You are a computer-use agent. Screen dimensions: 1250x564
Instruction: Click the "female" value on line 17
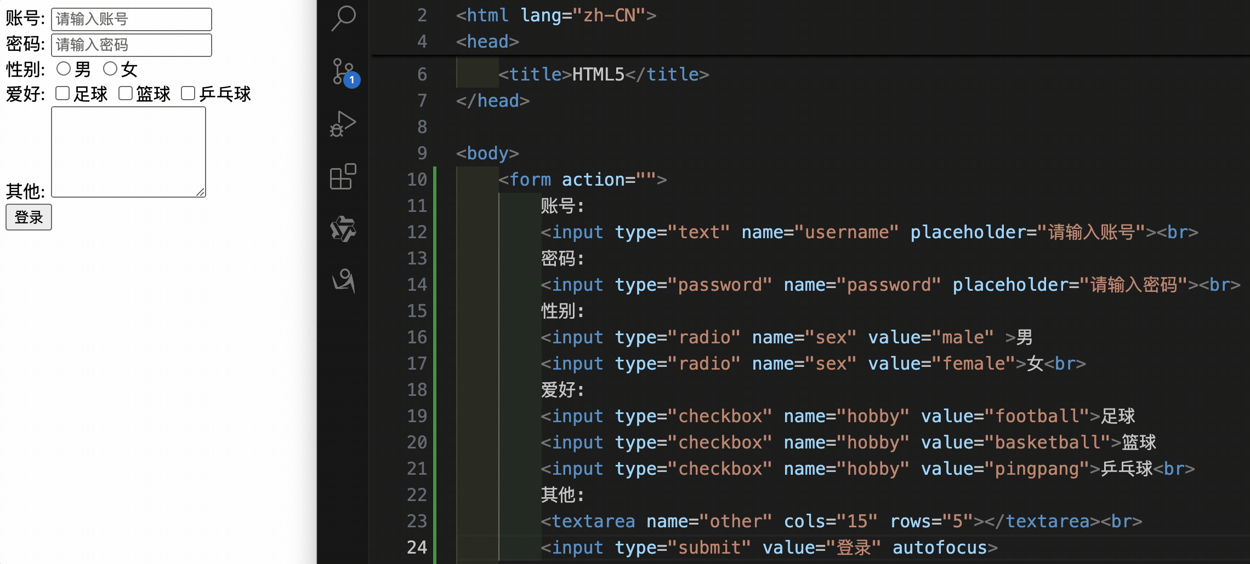pyautogui.click(x=974, y=364)
